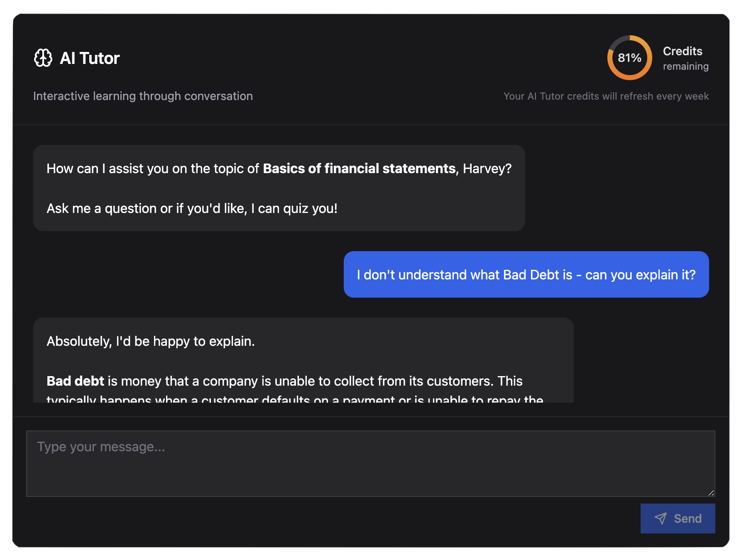This screenshot has width=739, height=560.
Task: Click bold Basics of financial statements text
Action: click(359, 169)
